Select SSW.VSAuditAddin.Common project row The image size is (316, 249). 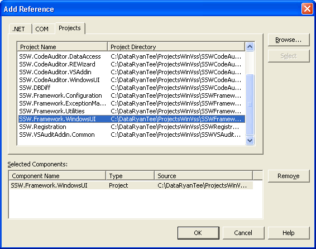pyautogui.click(x=132, y=135)
